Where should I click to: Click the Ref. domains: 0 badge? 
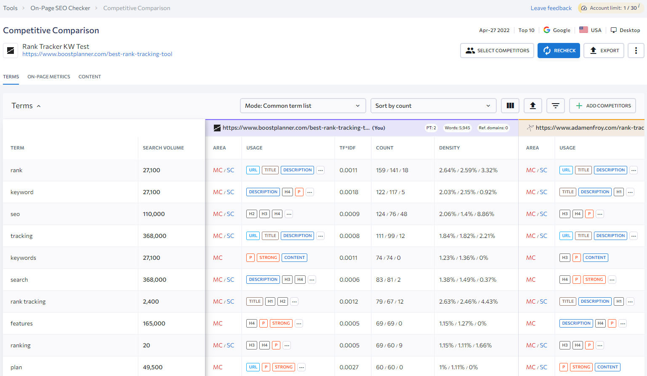coord(493,128)
